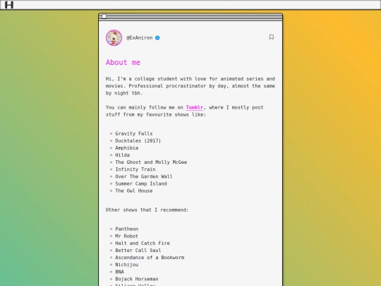This screenshot has width=381, height=286.
Task: Click the 'Hi, I'm a college student' paragraph
Action: (190, 86)
